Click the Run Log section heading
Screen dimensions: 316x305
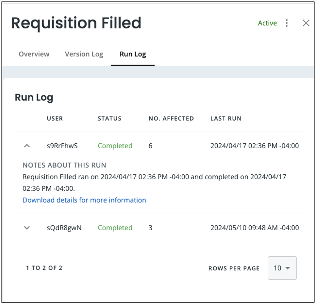pyautogui.click(x=34, y=98)
